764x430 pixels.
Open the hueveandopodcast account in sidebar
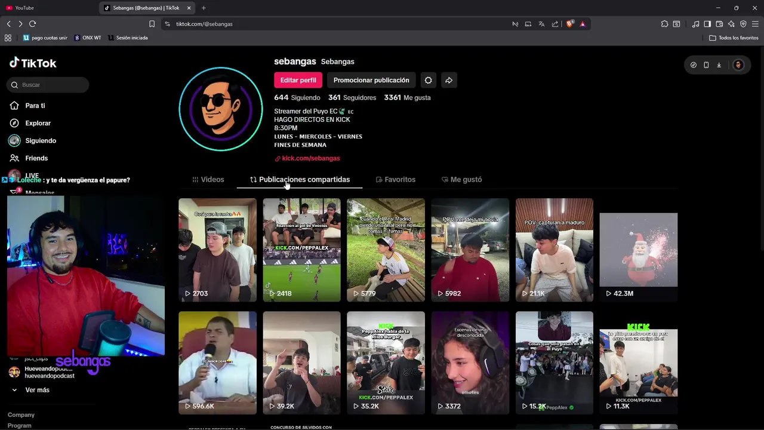(x=41, y=372)
